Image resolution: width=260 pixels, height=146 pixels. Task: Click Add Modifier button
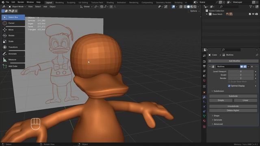pyautogui.click(x=233, y=61)
